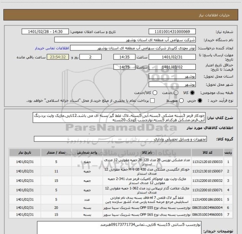
Task: Click the response deadline time 14:35 field
Action: coord(124,57)
